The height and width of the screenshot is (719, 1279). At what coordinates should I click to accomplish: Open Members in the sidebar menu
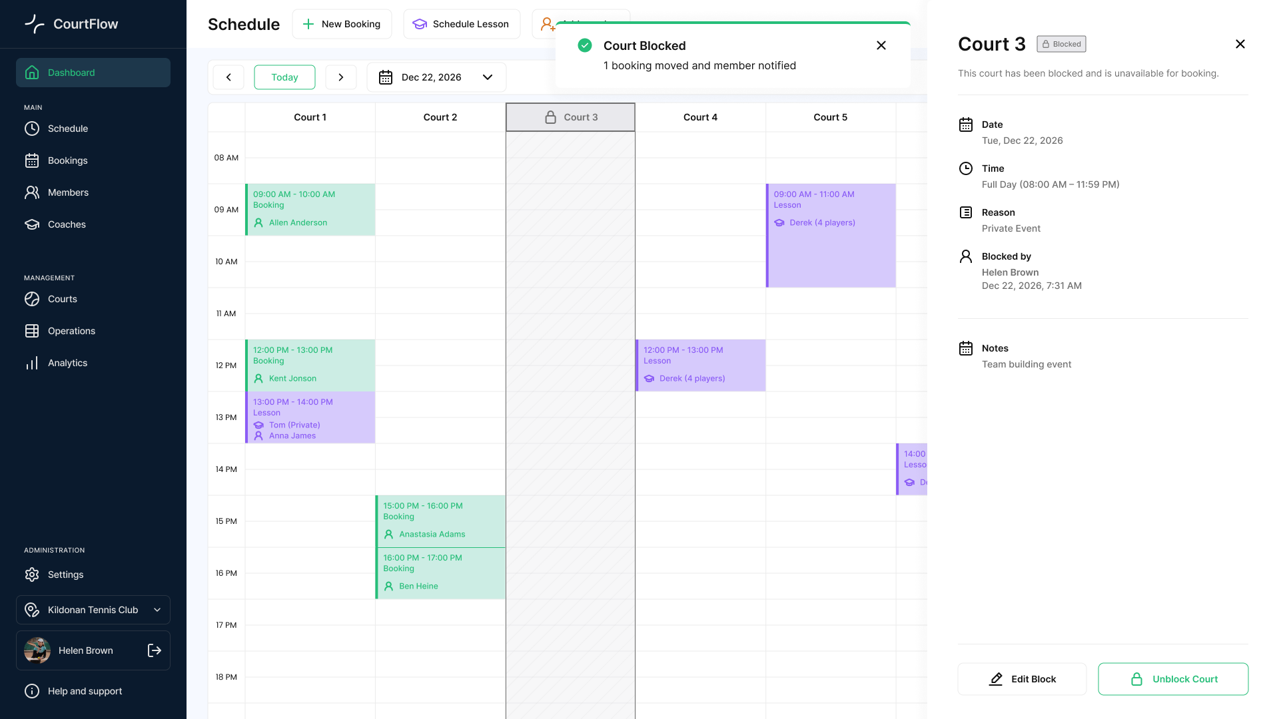point(93,192)
